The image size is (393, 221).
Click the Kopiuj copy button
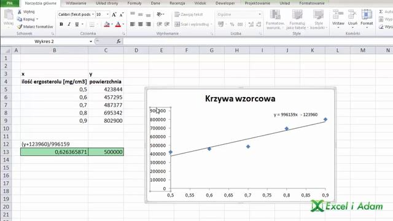tap(26, 19)
